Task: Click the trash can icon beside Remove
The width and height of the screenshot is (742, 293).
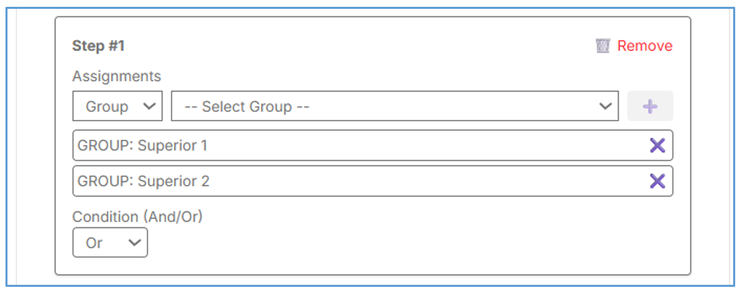Action: tap(602, 46)
